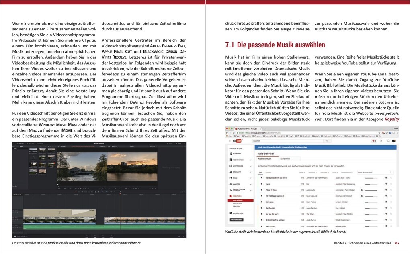Favorite Pilots Of Stone with its star
The width and height of the screenshot is (410, 254).
click(x=391, y=190)
